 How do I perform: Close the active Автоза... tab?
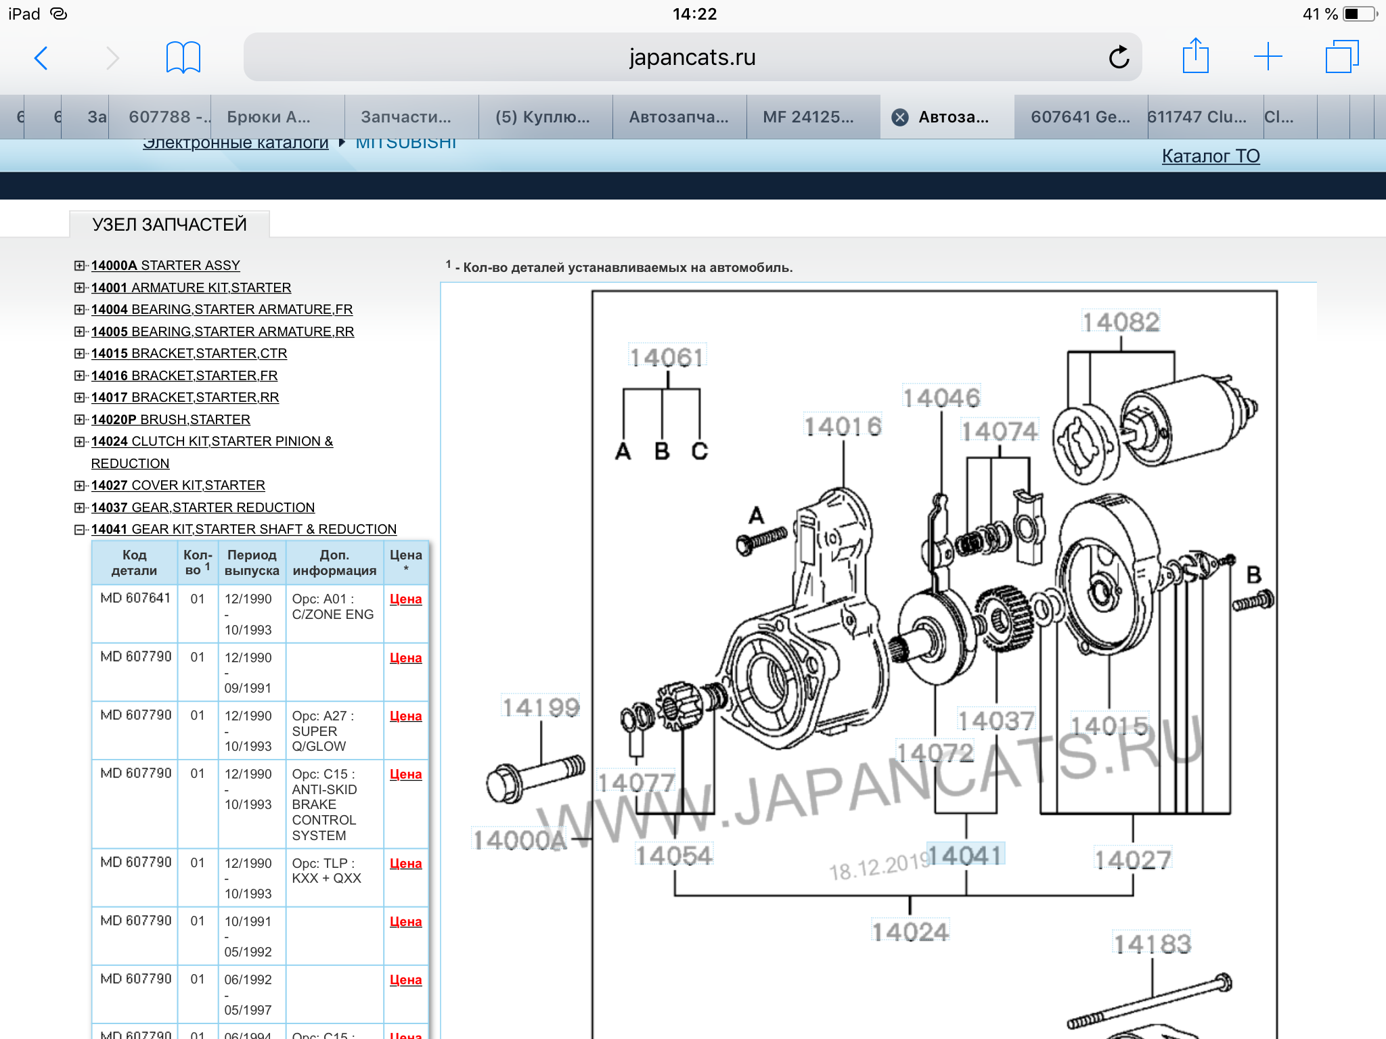click(x=899, y=118)
